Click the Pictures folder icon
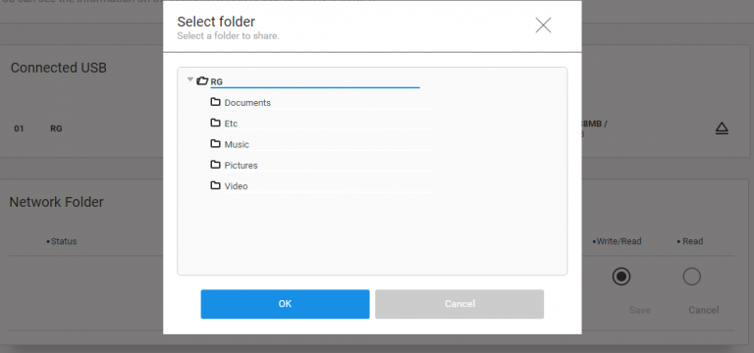754x353 pixels. [215, 165]
